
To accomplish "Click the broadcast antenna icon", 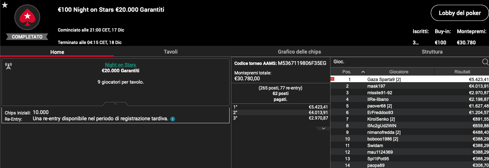I will tap(8, 66).
